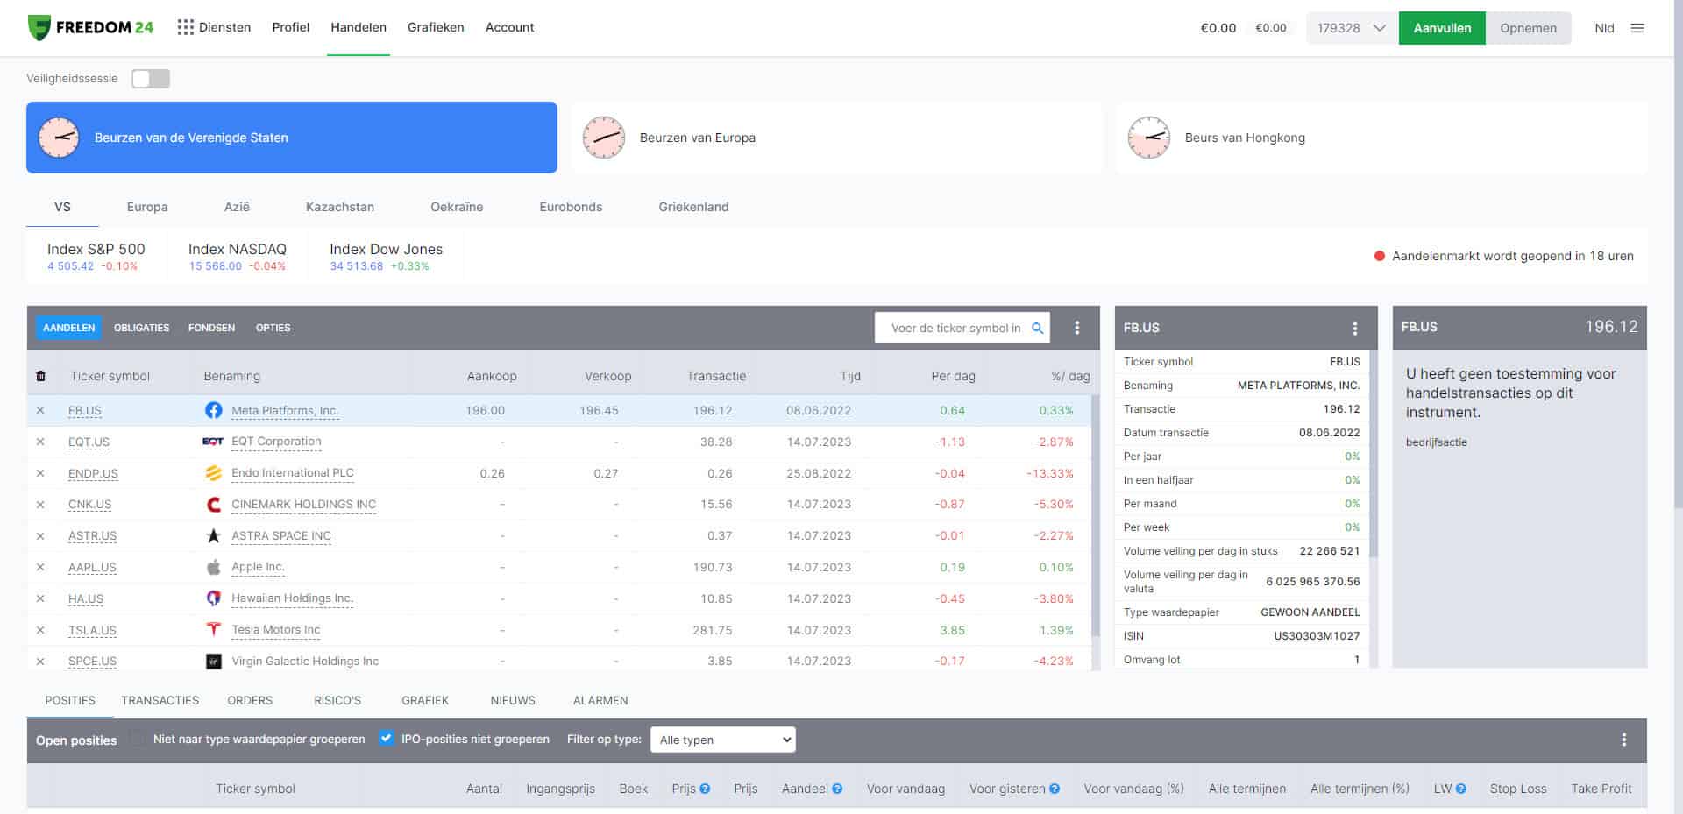The height and width of the screenshot is (814, 1683).
Task: Open three-dot menu in FB.US details panel
Action: pyautogui.click(x=1354, y=328)
